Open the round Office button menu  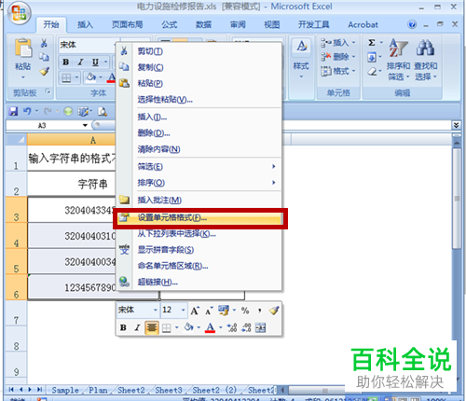[20, 13]
